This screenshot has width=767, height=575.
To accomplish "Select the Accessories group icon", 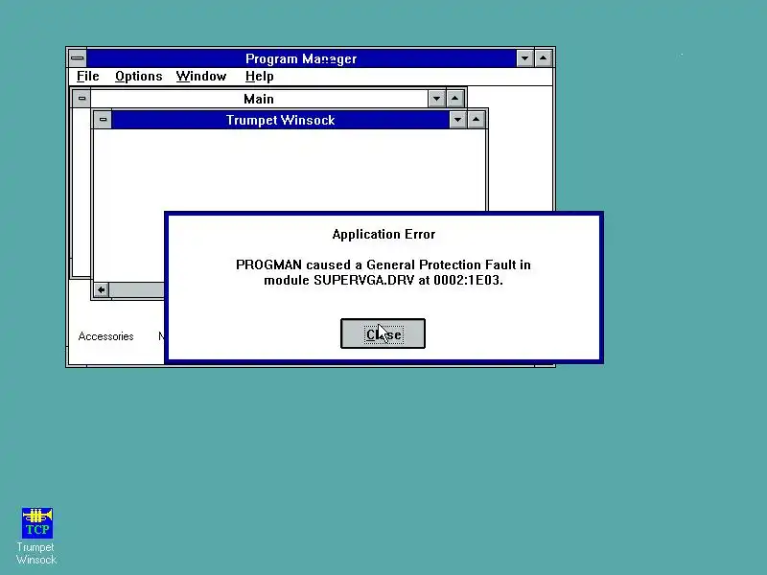I will (105, 336).
